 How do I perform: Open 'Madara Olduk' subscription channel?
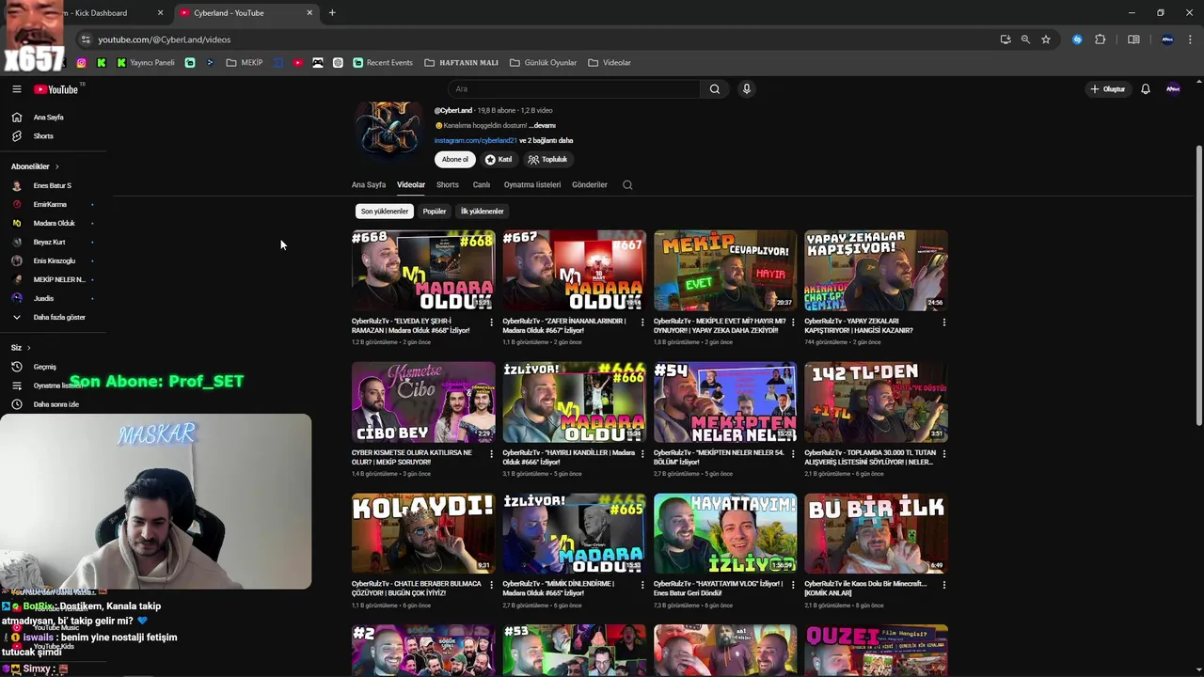click(x=54, y=223)
